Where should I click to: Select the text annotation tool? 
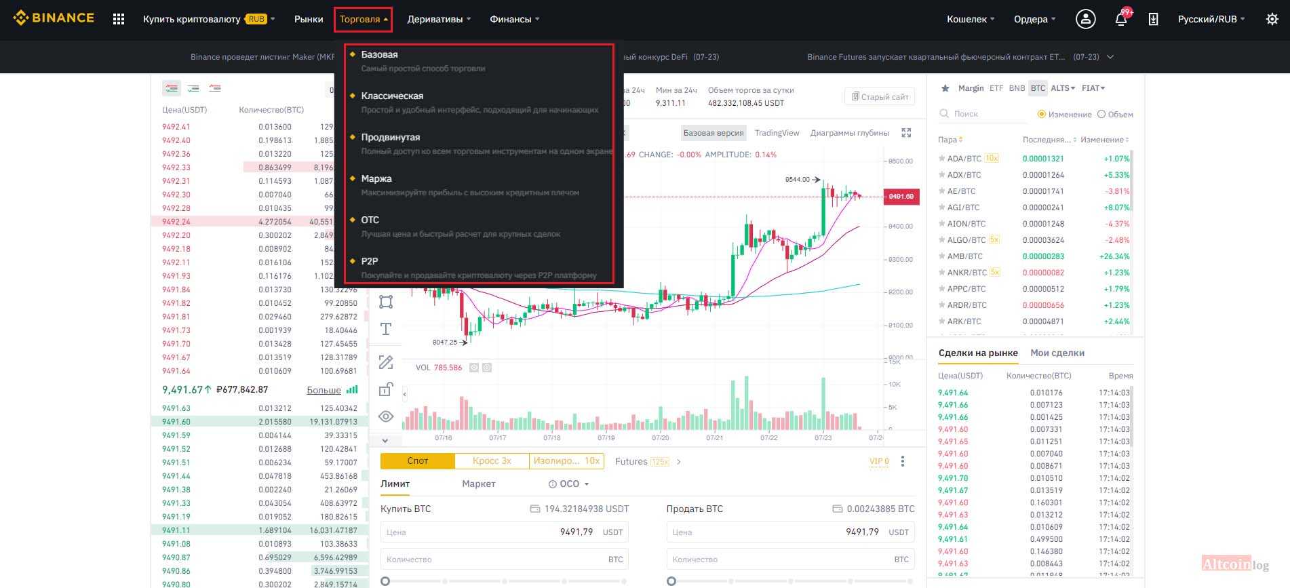pyautogui.click(x=386, y=329)
